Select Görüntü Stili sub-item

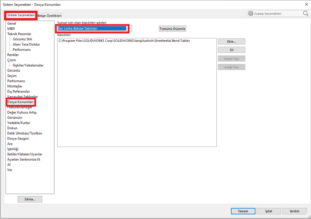click(22, 39)
